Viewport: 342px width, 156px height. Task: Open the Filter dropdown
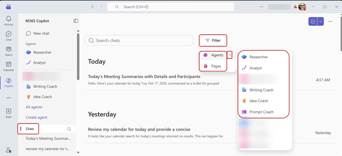(213, 40)
